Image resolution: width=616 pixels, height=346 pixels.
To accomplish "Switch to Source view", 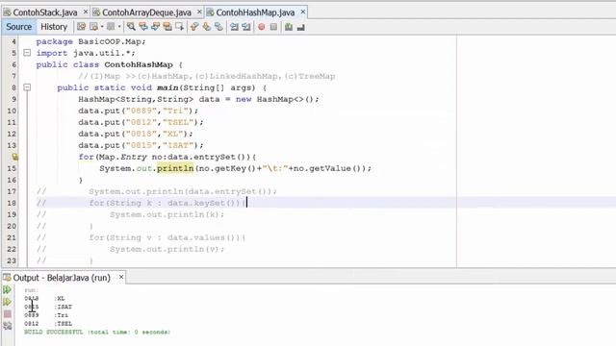I will coord(18,27).
